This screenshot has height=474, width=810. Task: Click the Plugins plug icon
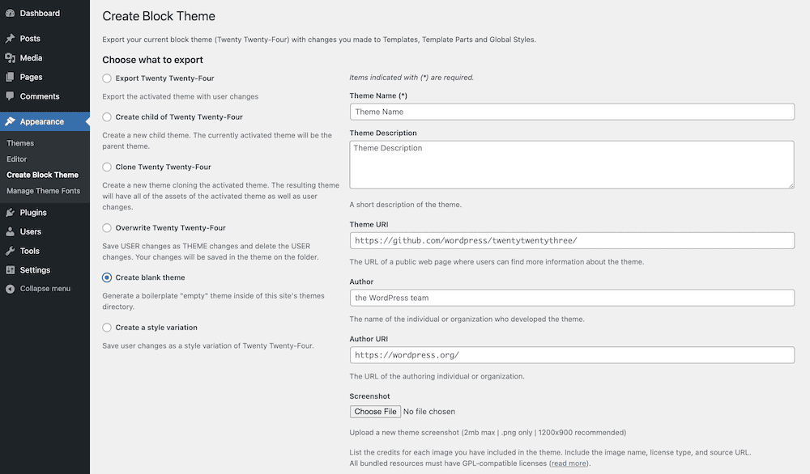[10, 213]
